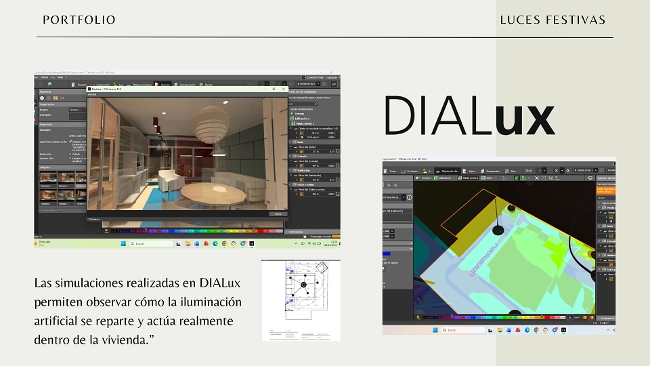650x366 pixels.
Task: Click the Cálculo button in the right screenshot
Action: click(529, 171)
